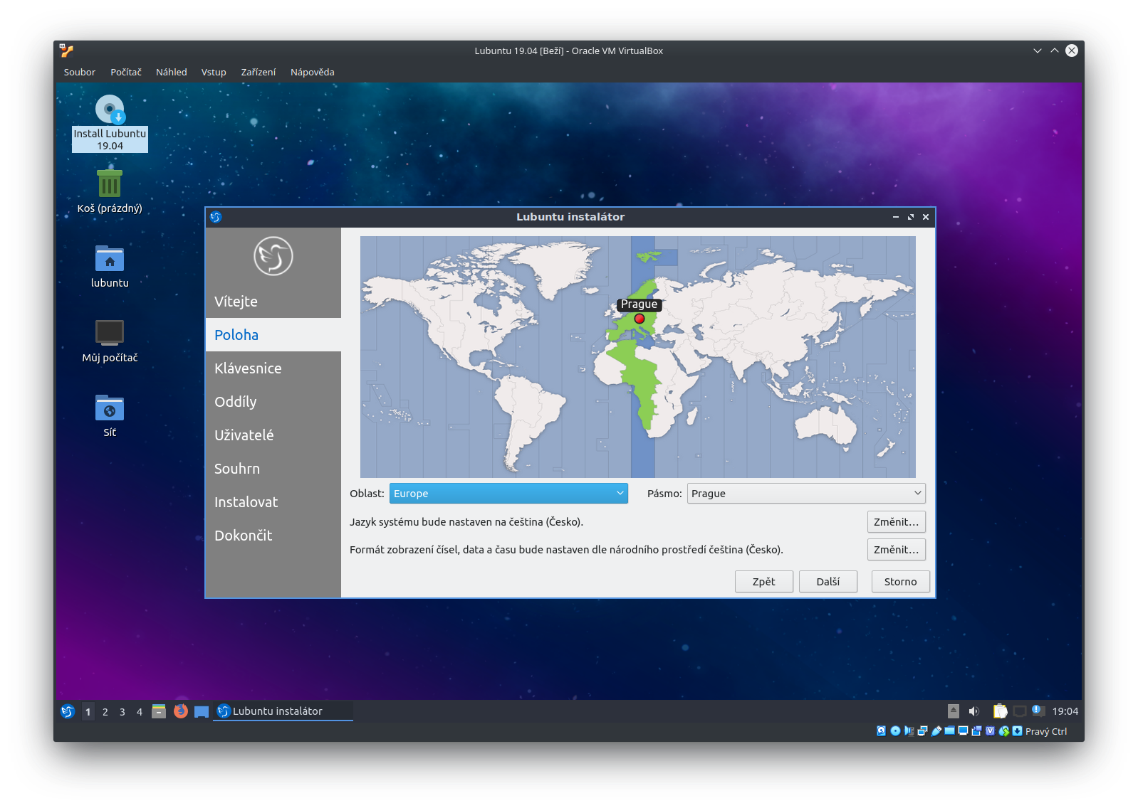Switch to virtual desktop 3
The height and width of the screenshot is (808, 1138).
point(122,711)
